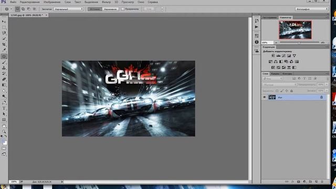Open the Файл menu
Image resolution: width=336 pixels, height=189 pixels.
[x=13, y=2]
